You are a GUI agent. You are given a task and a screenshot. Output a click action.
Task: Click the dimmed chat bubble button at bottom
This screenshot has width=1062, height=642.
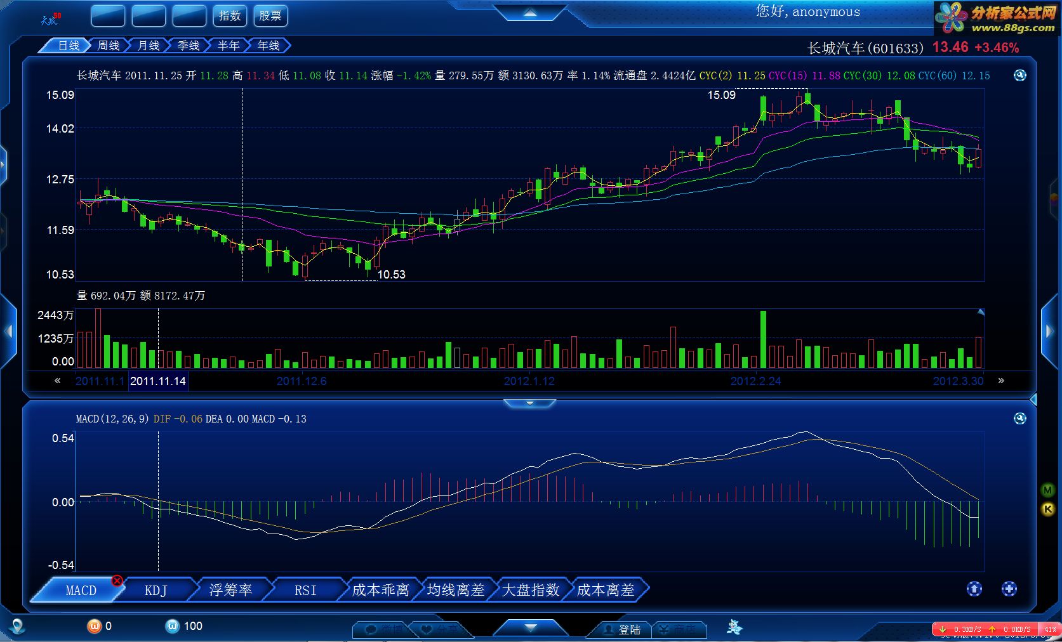(384, 629)
